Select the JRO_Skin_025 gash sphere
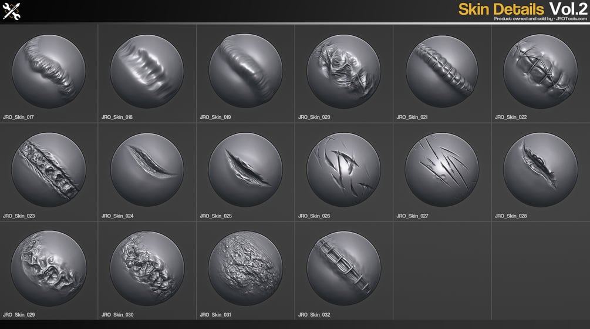Screen dimensions: 590x329 click(x=246, y=170)
